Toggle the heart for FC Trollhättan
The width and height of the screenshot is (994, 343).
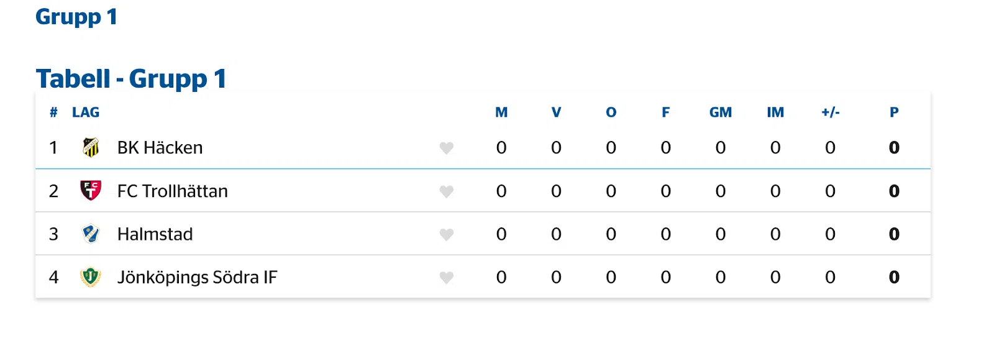pyautogui.click(x=446, y=191)
